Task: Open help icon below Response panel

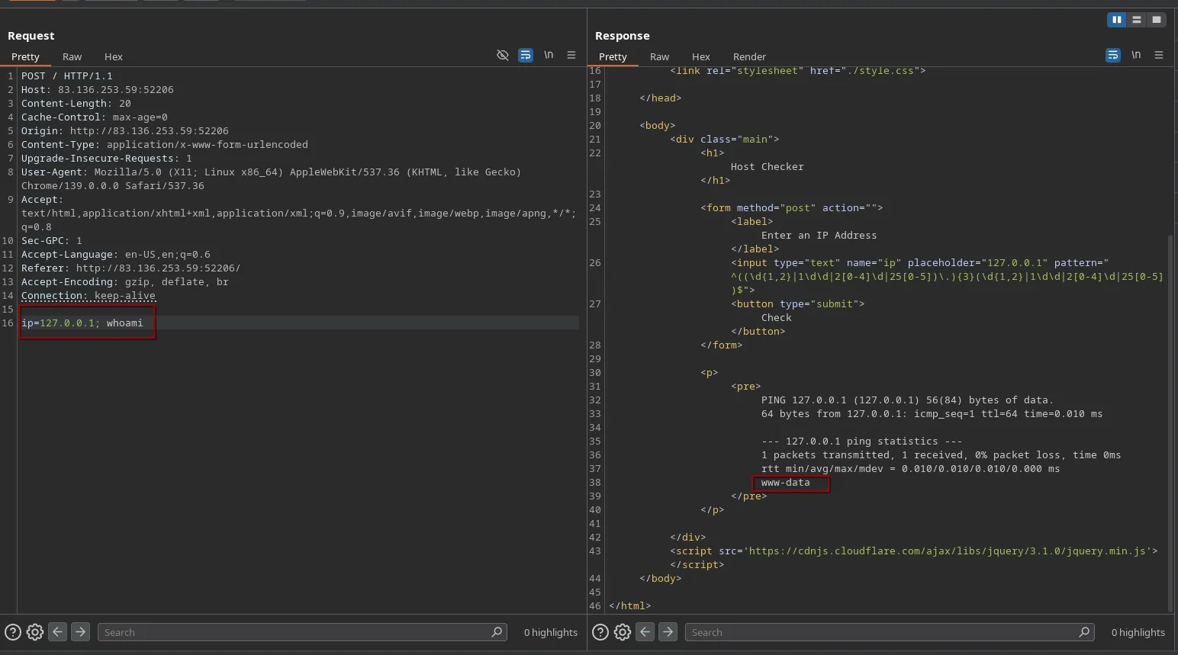Action: (600, 632)
